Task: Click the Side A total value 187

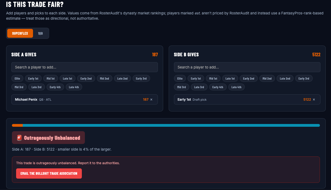Action: click(x=155, y=54)
